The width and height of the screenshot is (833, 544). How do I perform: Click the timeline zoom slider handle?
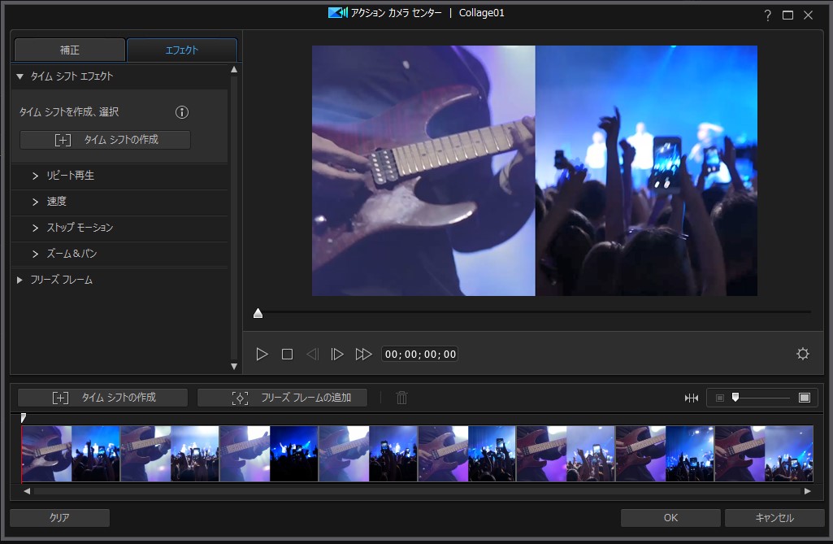click(735, 397)
